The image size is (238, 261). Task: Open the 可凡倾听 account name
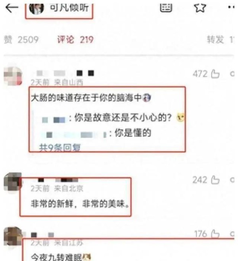[x=69, y=8]
